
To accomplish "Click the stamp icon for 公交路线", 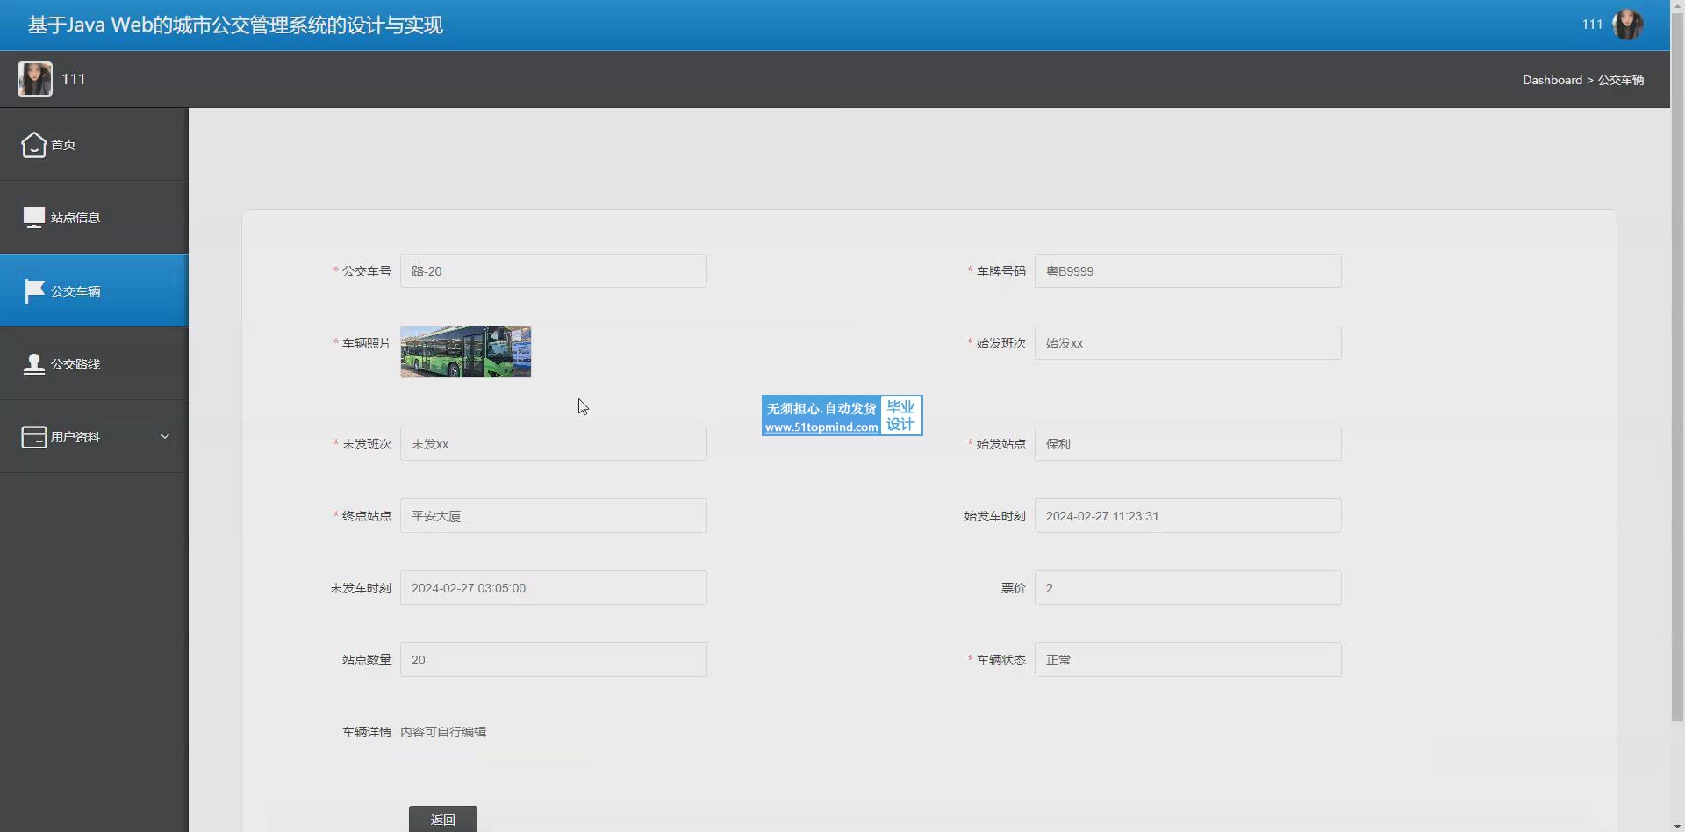I will 33,363.
